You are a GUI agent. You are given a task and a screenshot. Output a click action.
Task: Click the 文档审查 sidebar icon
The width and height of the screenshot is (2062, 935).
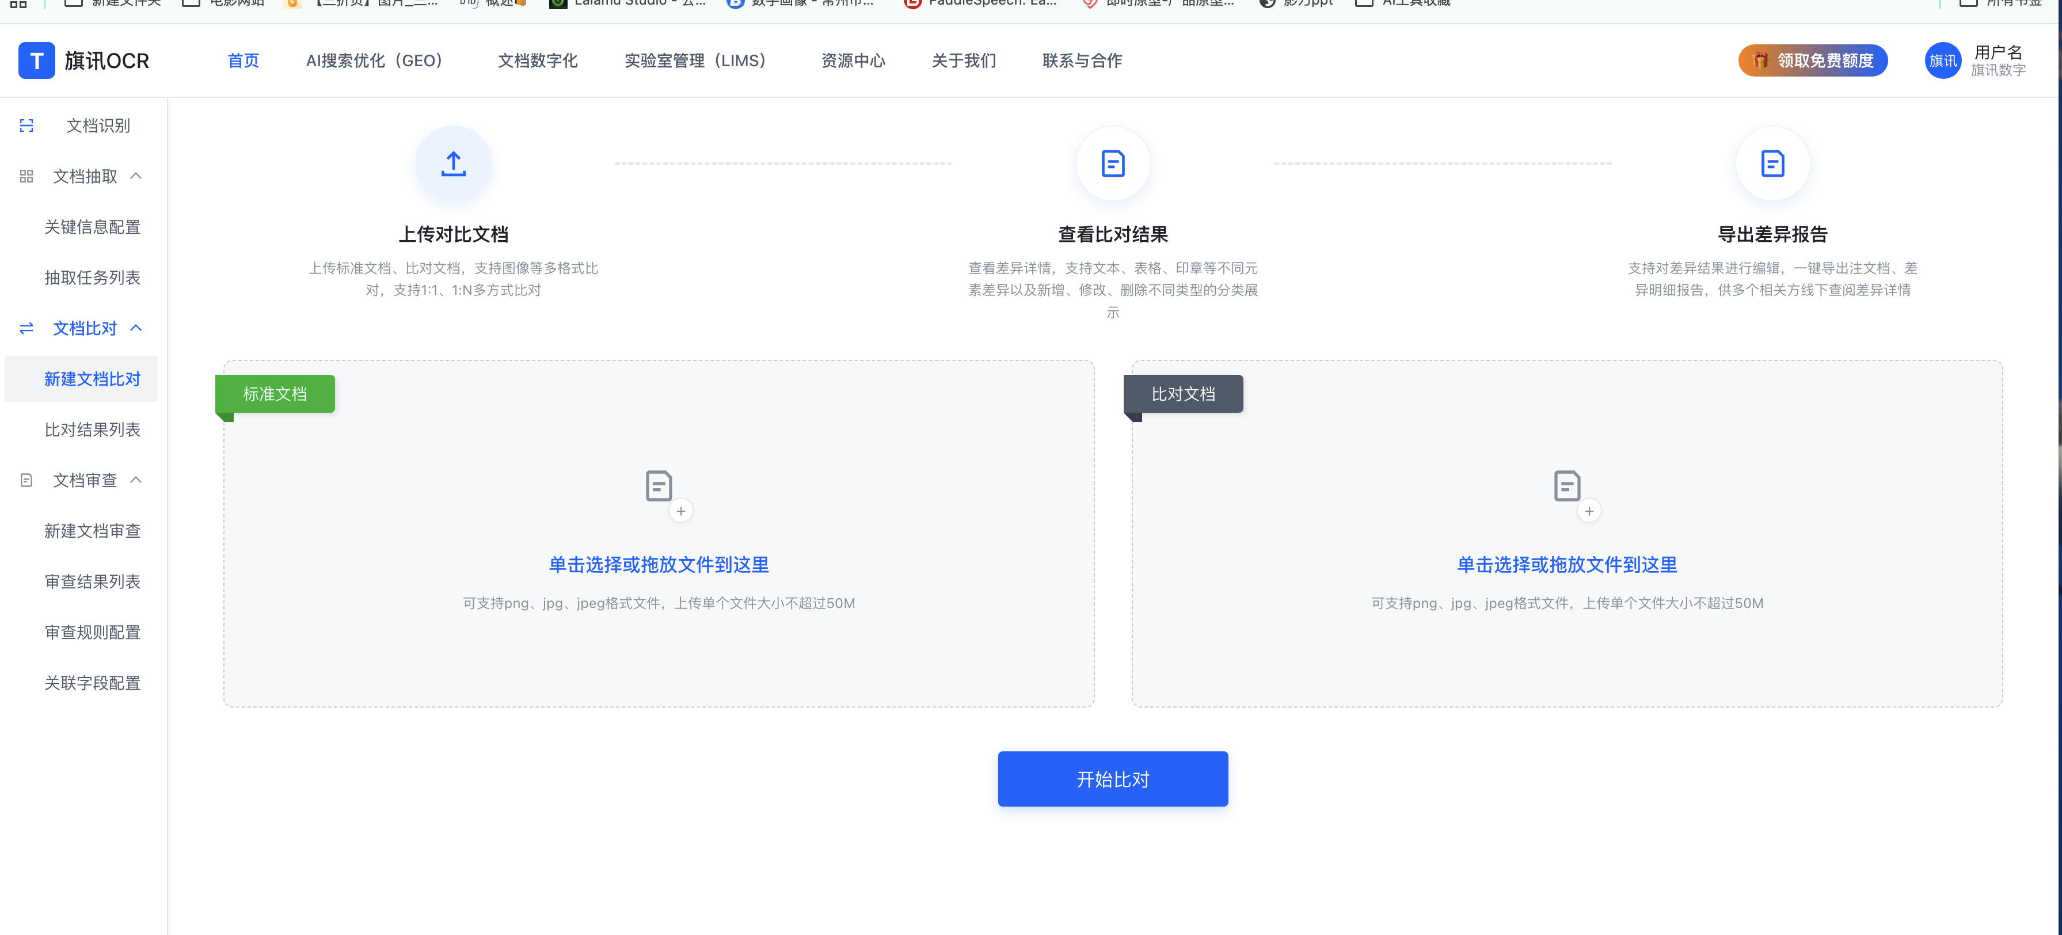pos(26,480)
